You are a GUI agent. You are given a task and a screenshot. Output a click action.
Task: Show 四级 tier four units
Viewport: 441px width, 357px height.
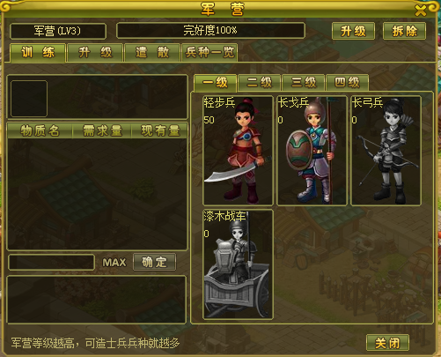pyautogui.click(x=348, y=83)
